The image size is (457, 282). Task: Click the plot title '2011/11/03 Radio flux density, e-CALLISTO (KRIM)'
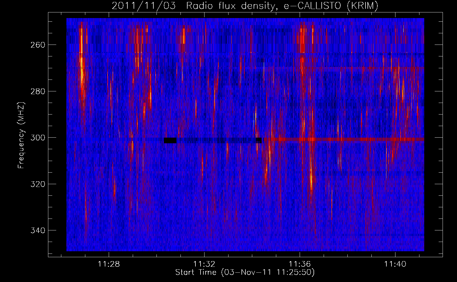point(245,6)
